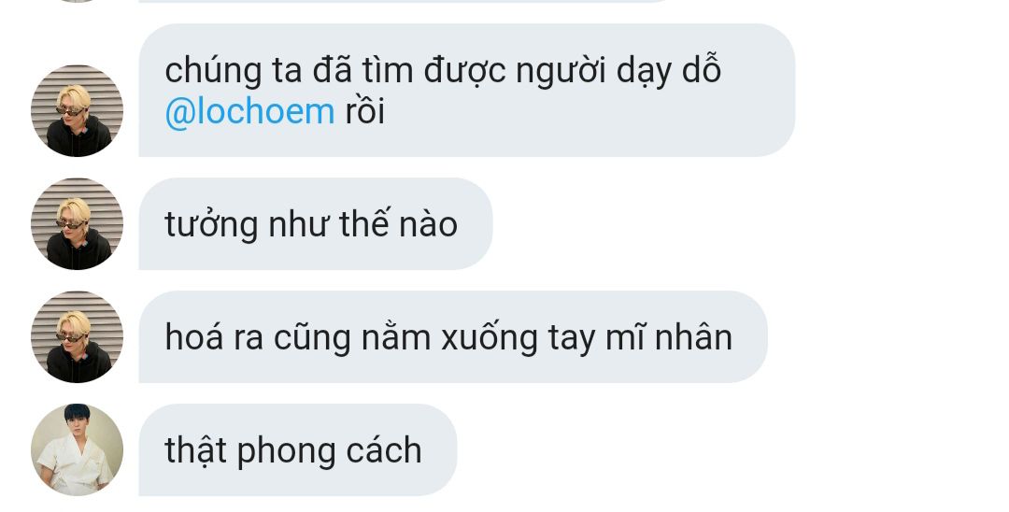Click the word 'tưởng' in the second bubble
Screen dimensions: 1009x512
click(x=211, y=226)
